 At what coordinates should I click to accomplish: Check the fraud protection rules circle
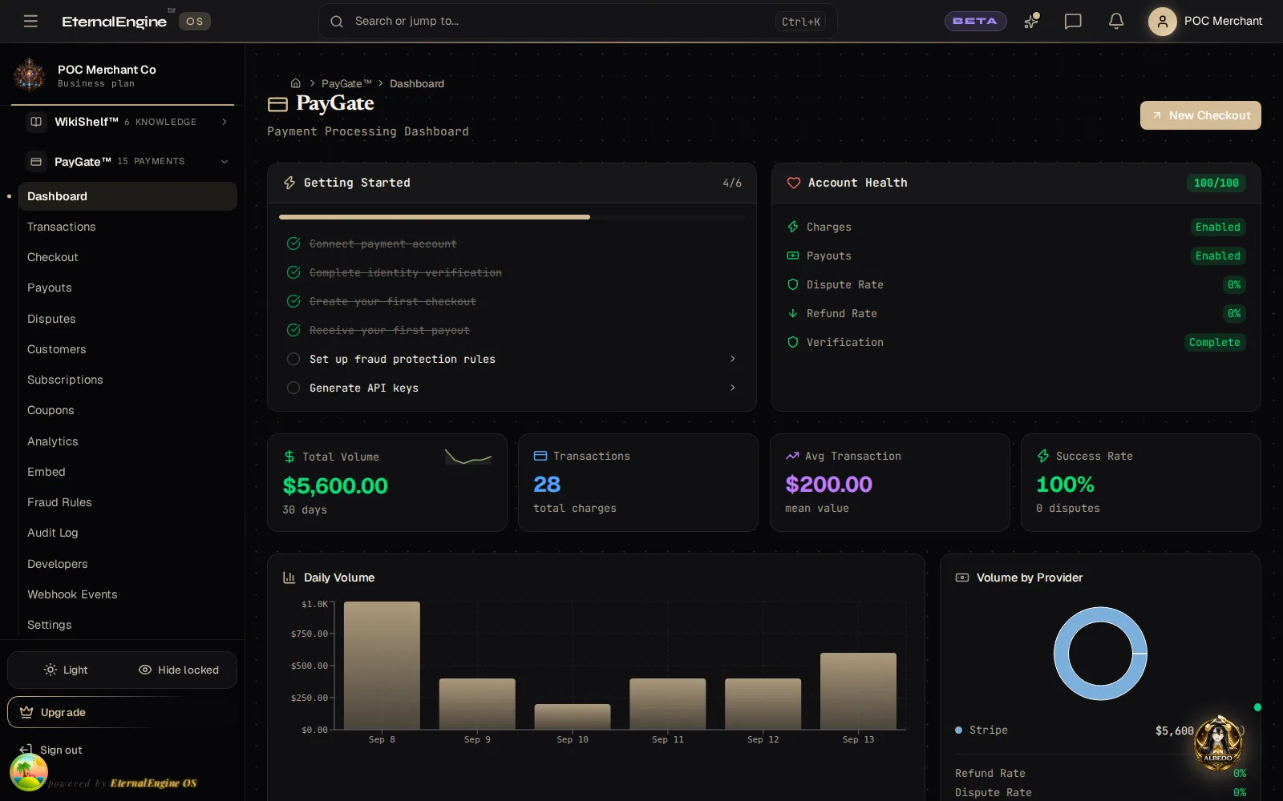293,359
